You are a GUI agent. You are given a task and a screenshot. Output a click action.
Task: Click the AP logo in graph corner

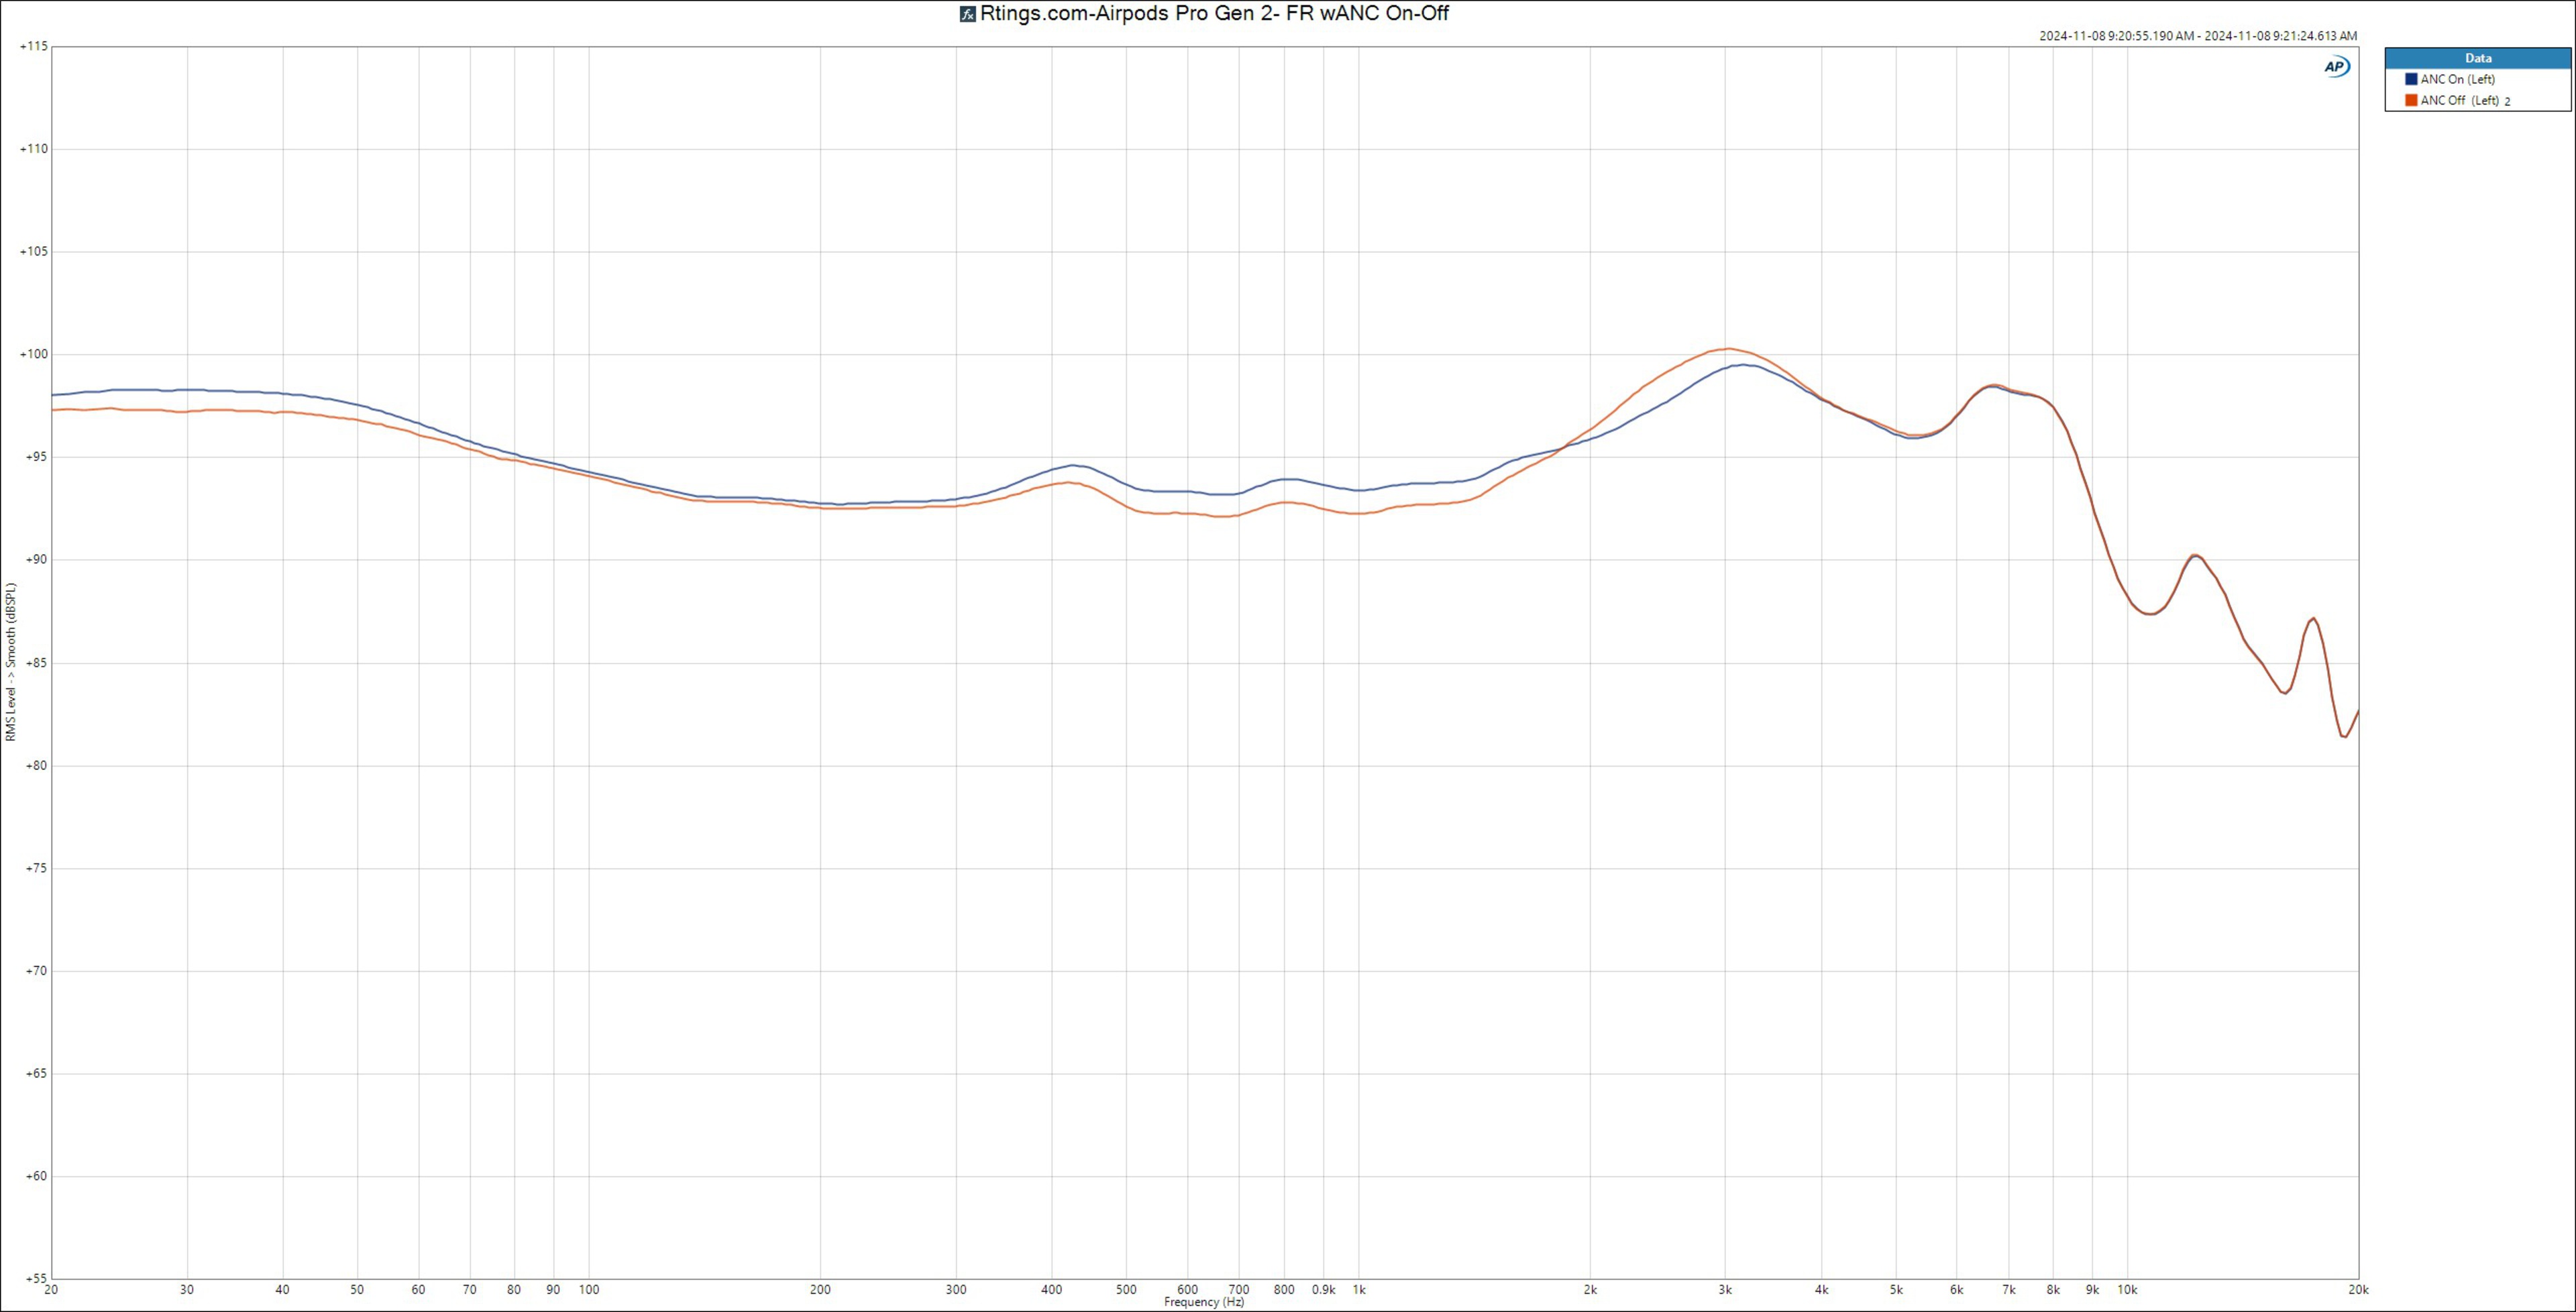tap(2336, 67)
